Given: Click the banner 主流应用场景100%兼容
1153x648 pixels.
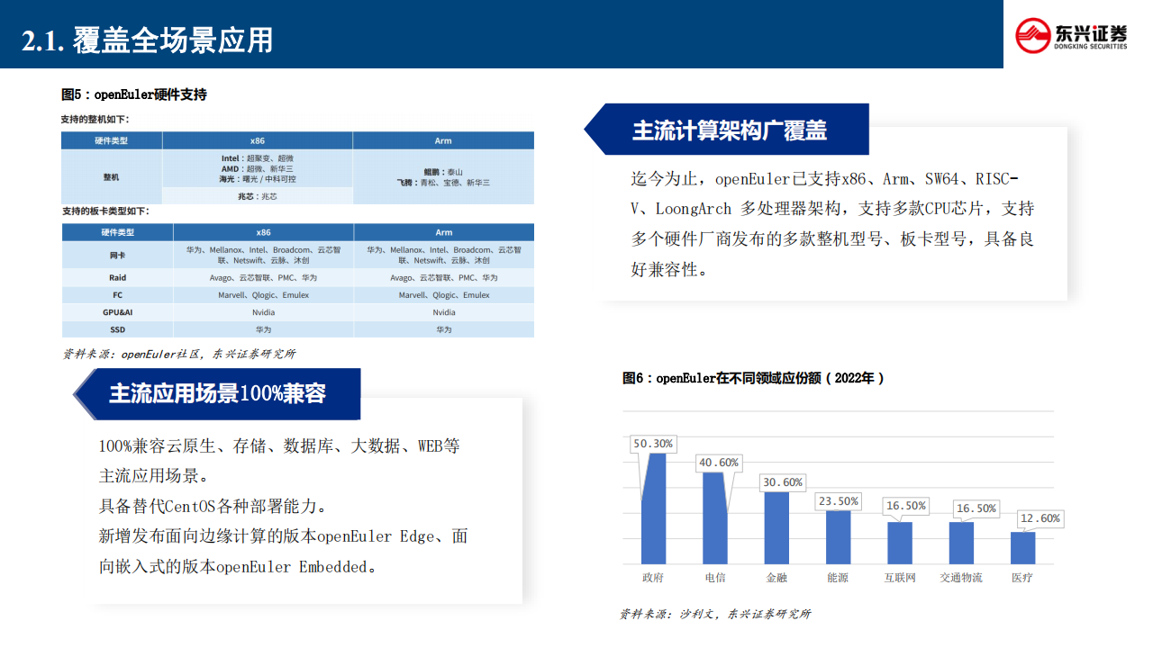Looking at the screenshot, I should click(x=217, y=393).
